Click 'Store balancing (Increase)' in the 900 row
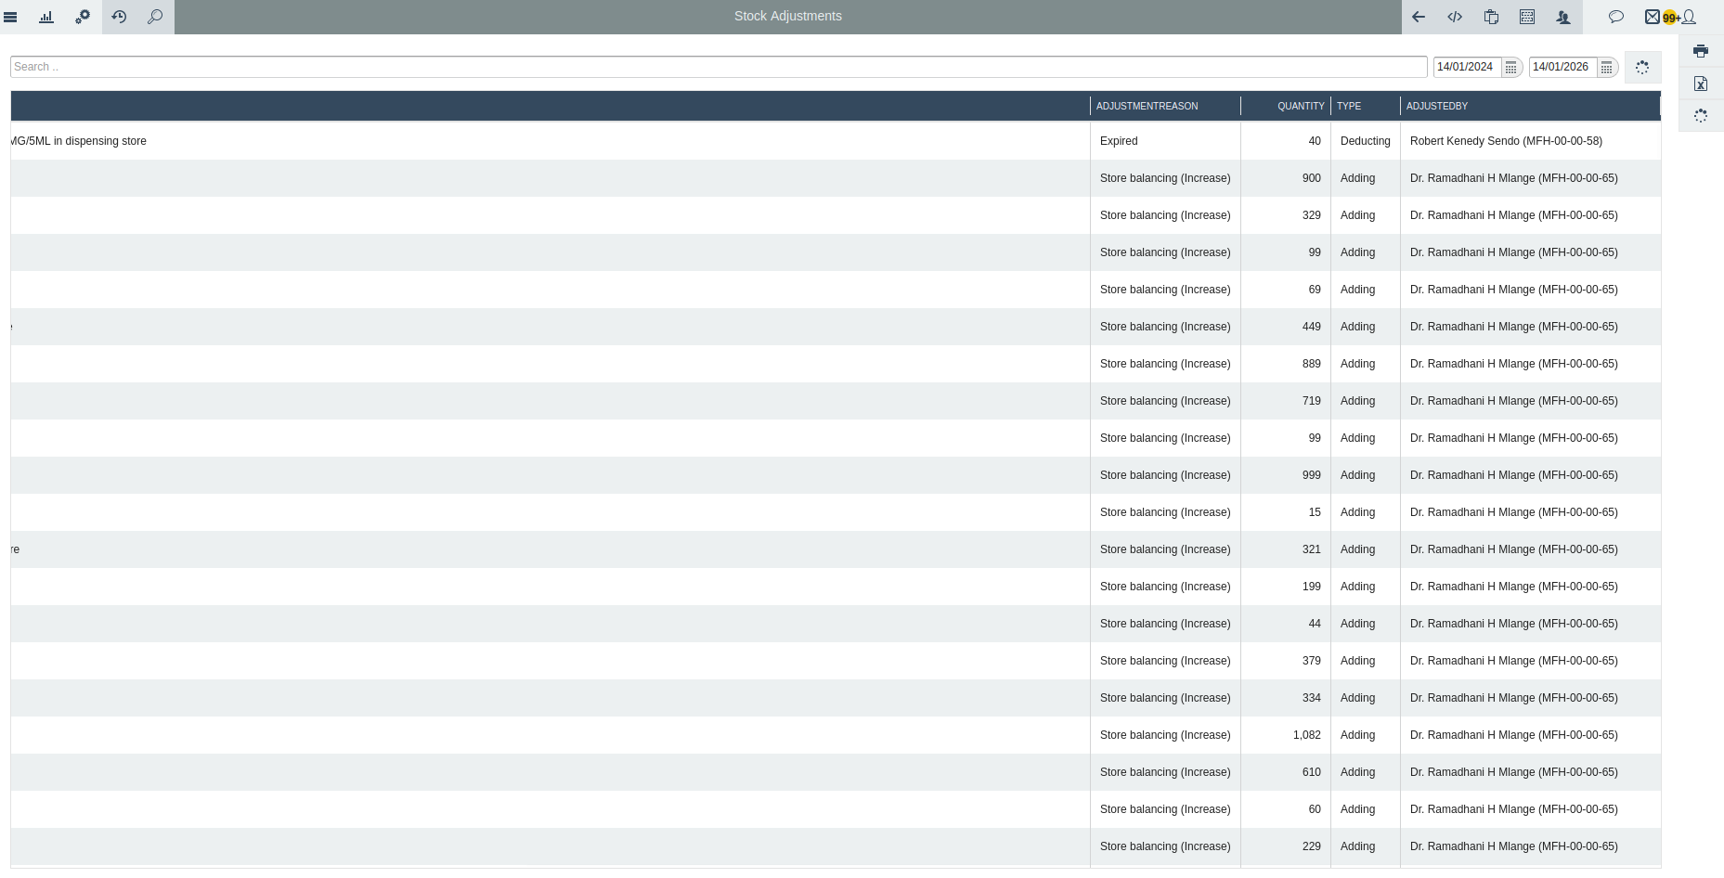1724x878 pixels. click(1165, 178)
